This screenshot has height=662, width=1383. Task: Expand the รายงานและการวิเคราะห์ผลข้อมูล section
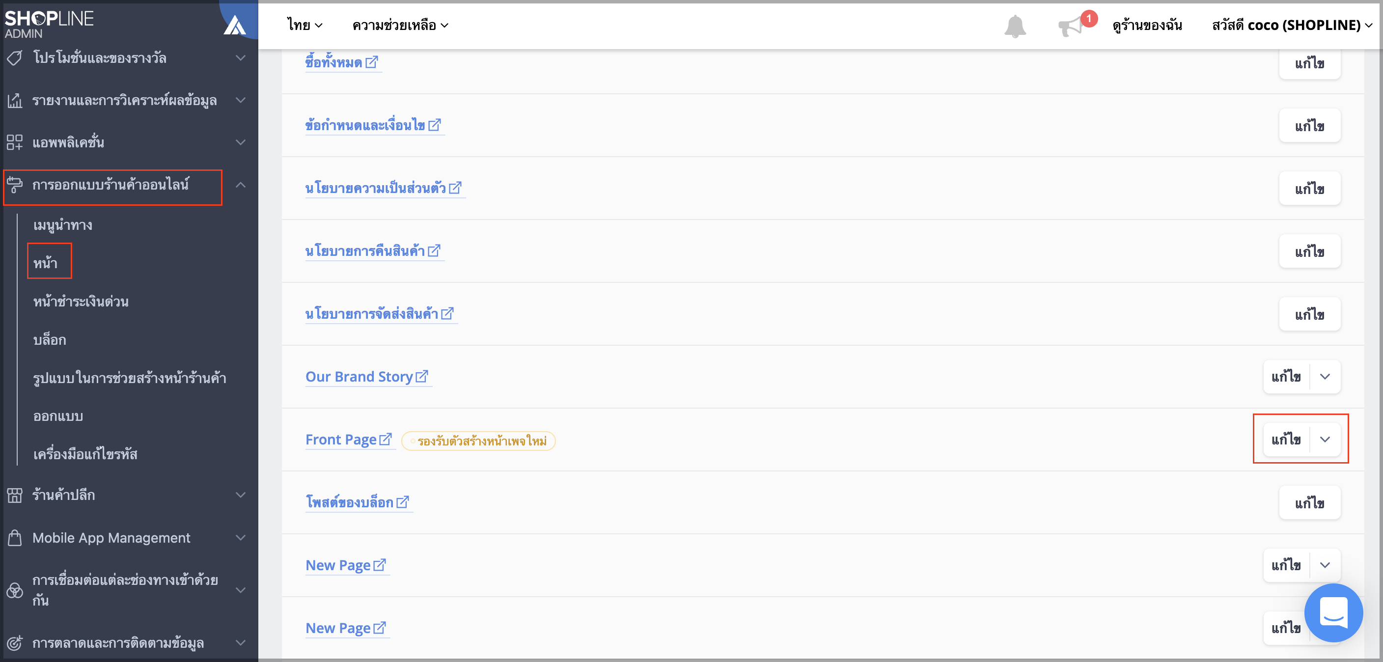(241, 100)
